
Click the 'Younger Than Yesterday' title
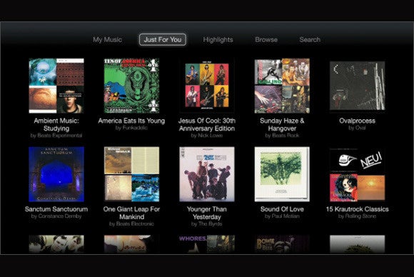point(207,213)
